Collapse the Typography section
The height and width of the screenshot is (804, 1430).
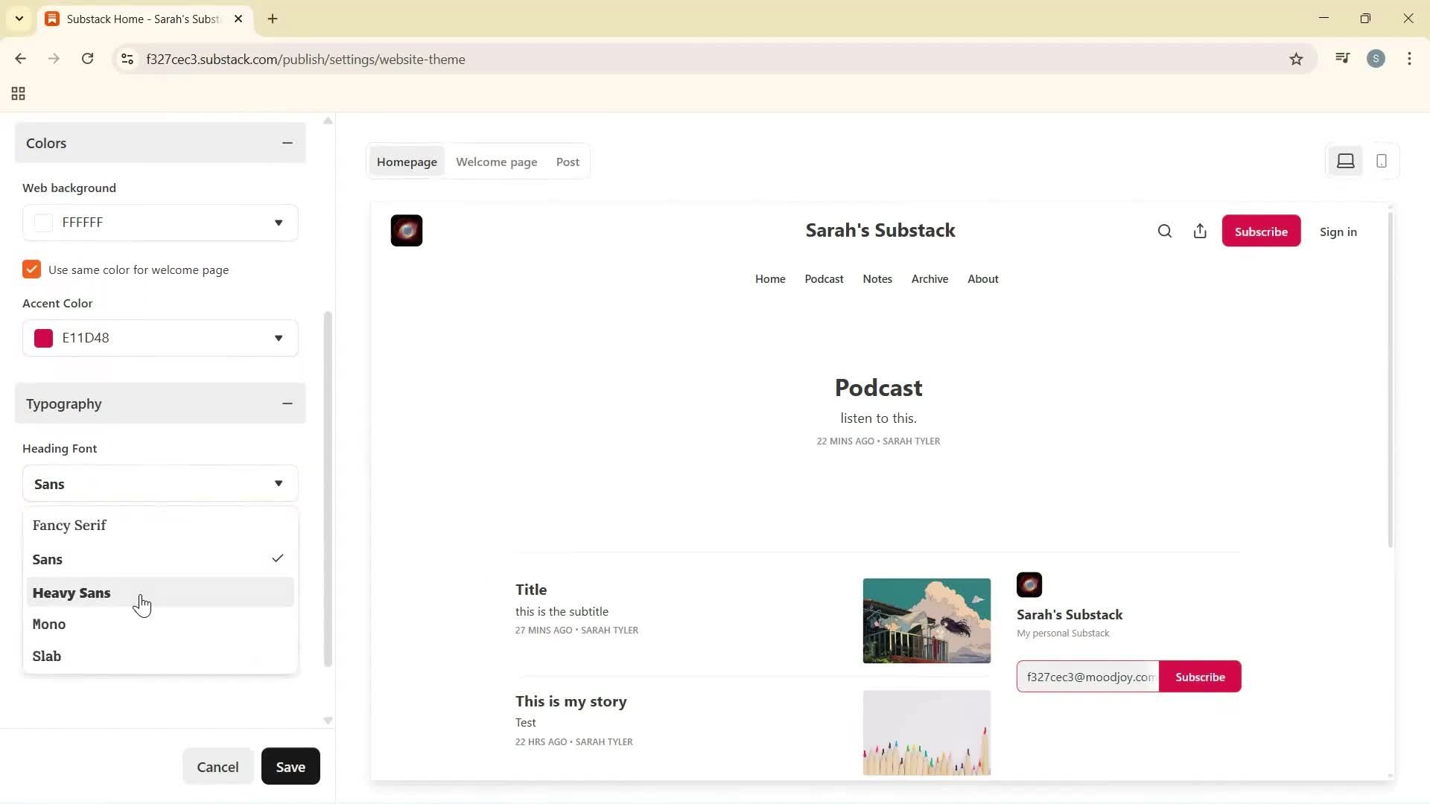tap(287, 403)
